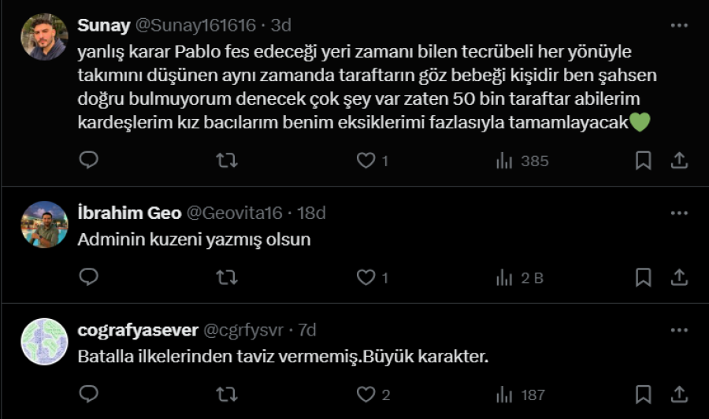Image resolution: width=709 pixels, height=419 pixels.
Task: Open more options on Sunay's tweet
Action: pos(678,25)
